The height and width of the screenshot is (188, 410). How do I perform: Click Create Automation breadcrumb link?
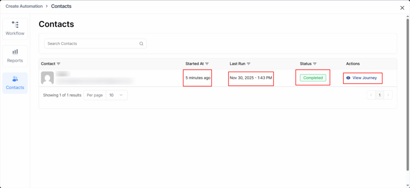click(x=24, y=6)
